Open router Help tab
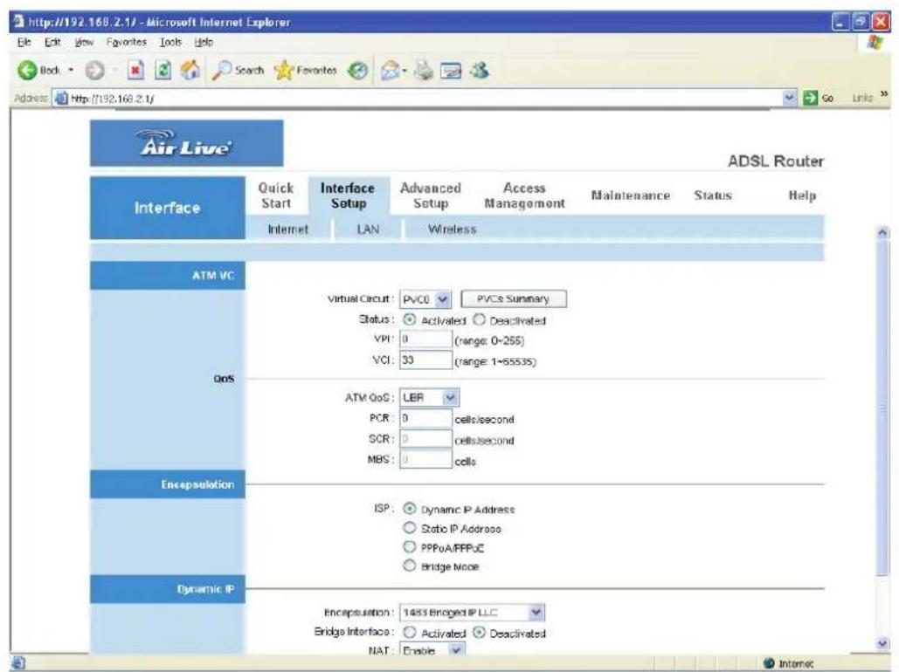The width and height of the screenshot is (899, 672). tap(802, 195)
